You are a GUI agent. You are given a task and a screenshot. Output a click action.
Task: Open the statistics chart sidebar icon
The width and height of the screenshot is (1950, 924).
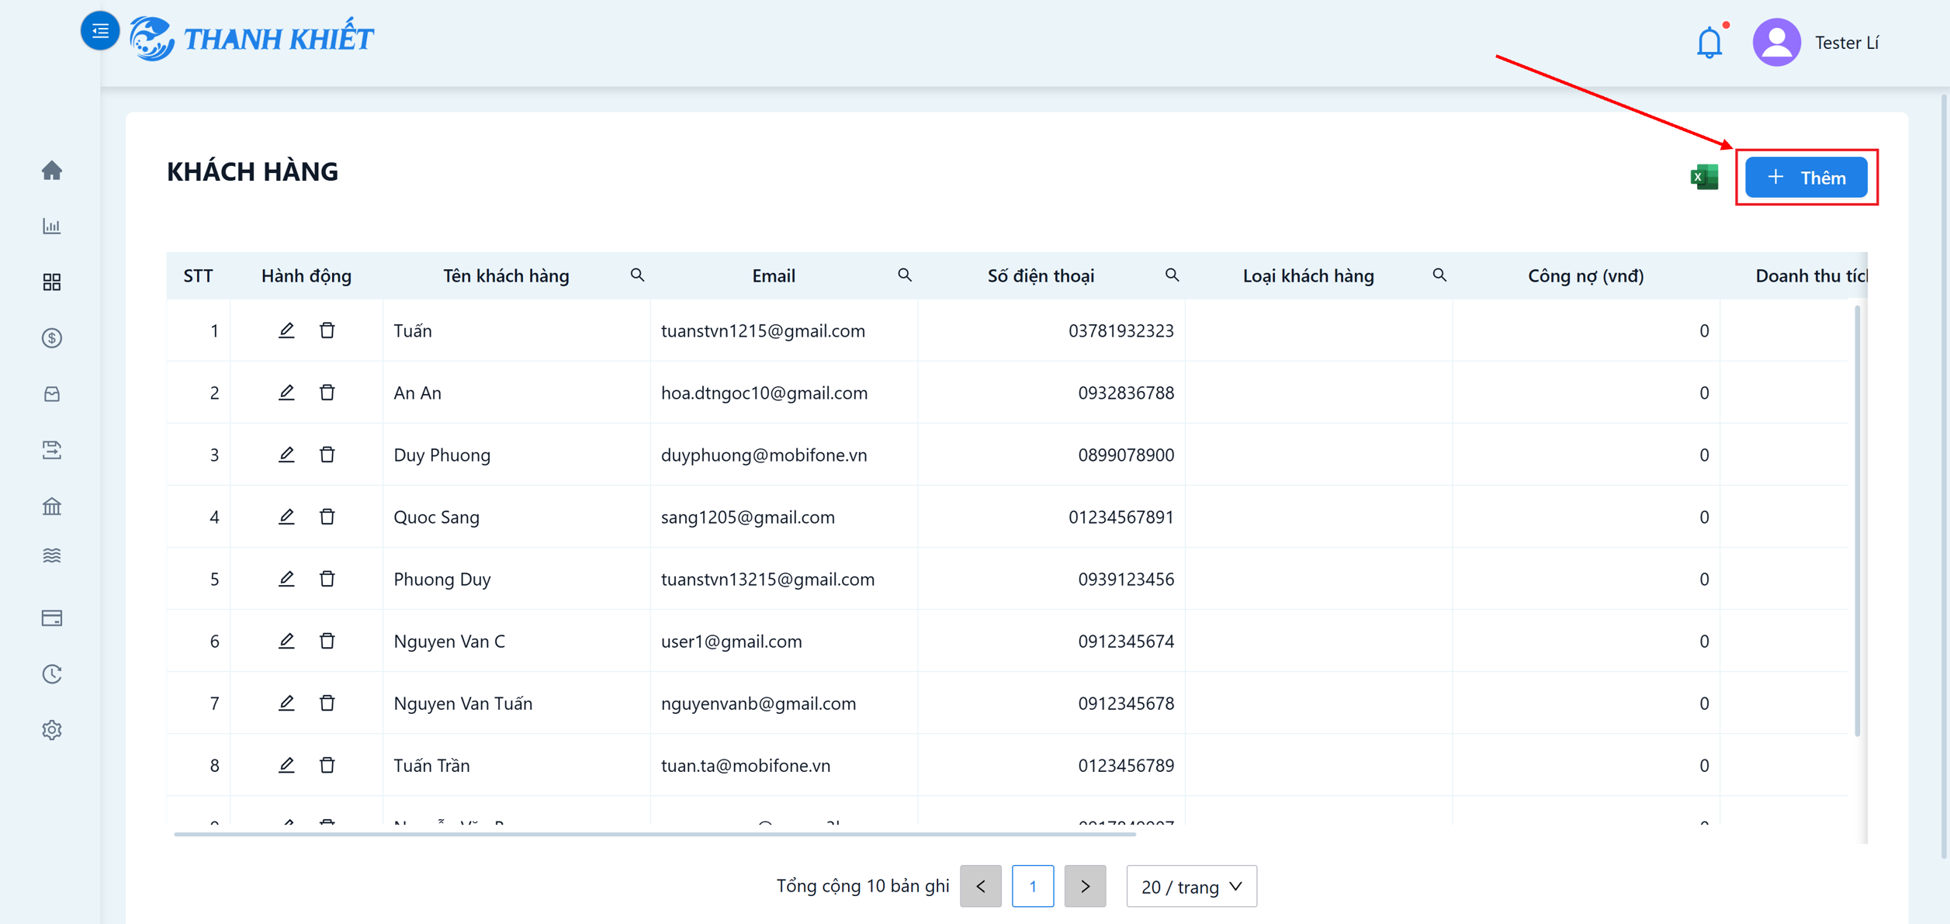click(x=52, y=226)
